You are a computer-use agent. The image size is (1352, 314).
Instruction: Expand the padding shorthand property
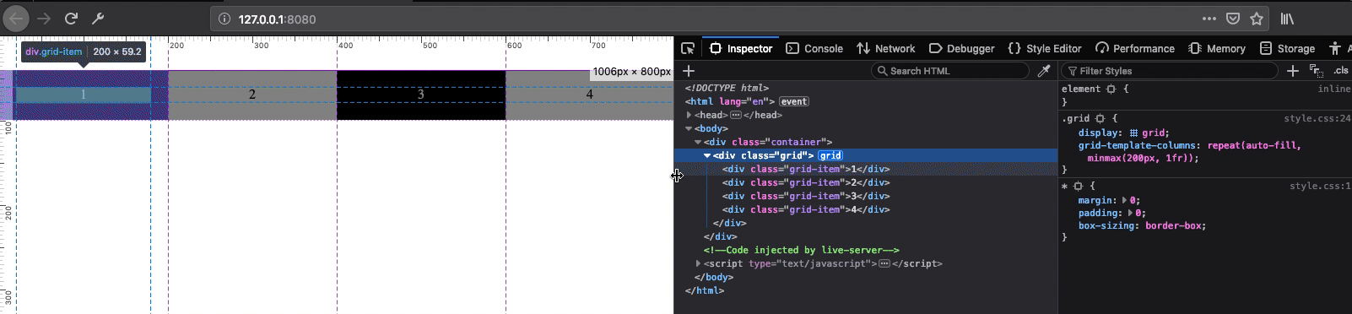(1131, 214)
